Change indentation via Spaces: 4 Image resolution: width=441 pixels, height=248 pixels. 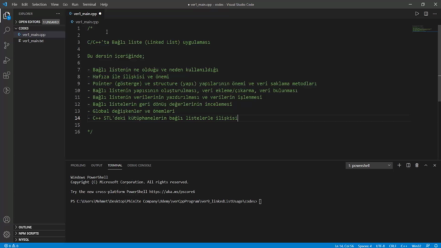click(x=365, y=246)
